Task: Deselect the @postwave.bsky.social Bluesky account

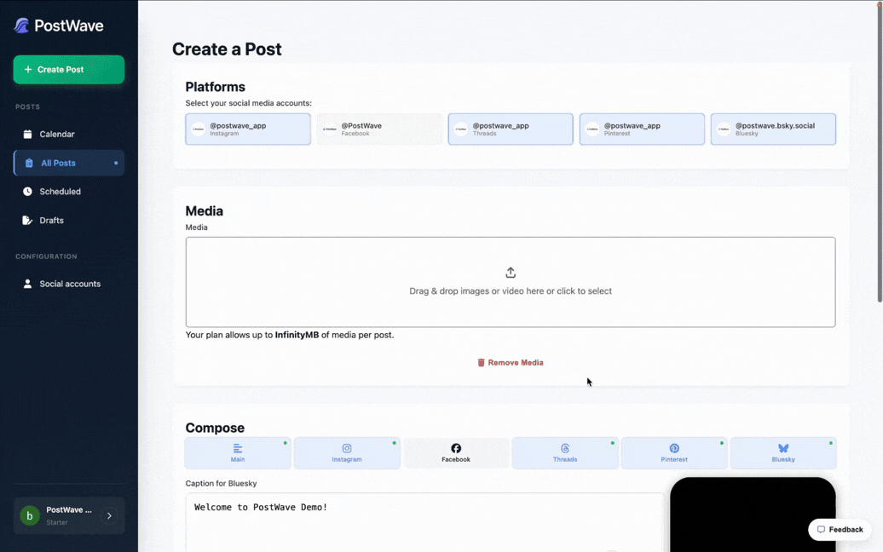Action: 773,129
